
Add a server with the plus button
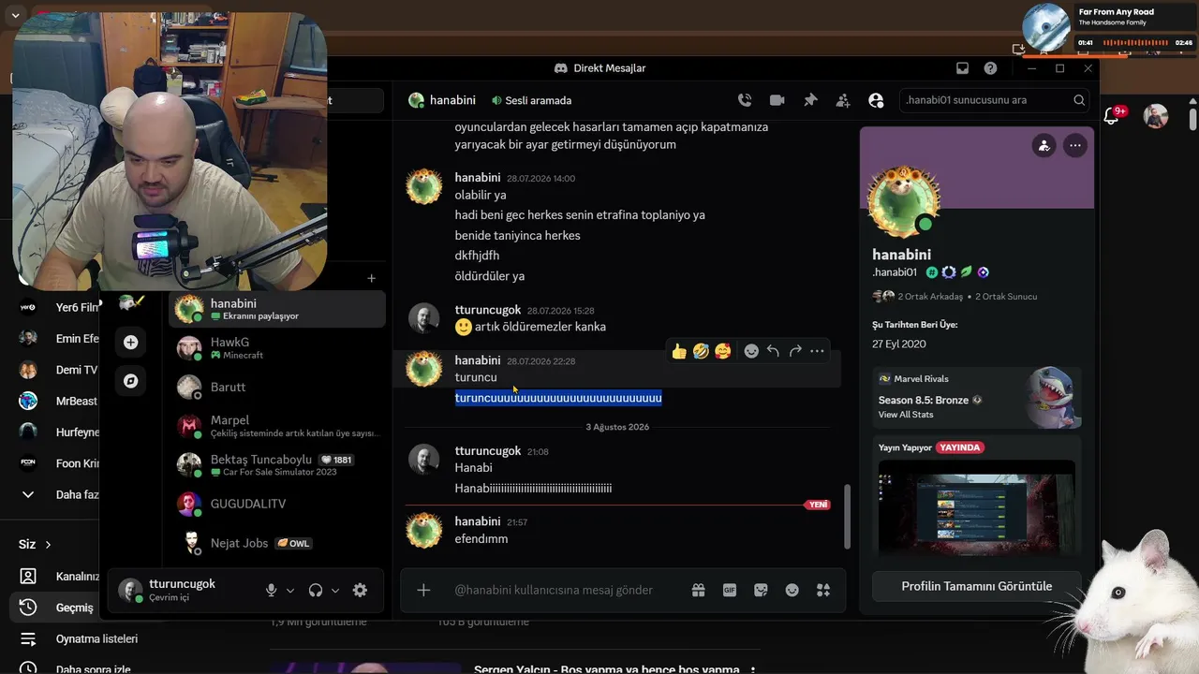click(130, 343)
